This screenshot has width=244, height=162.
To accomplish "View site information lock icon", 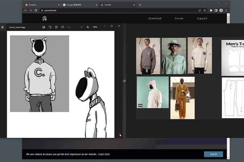I will 42,10.
